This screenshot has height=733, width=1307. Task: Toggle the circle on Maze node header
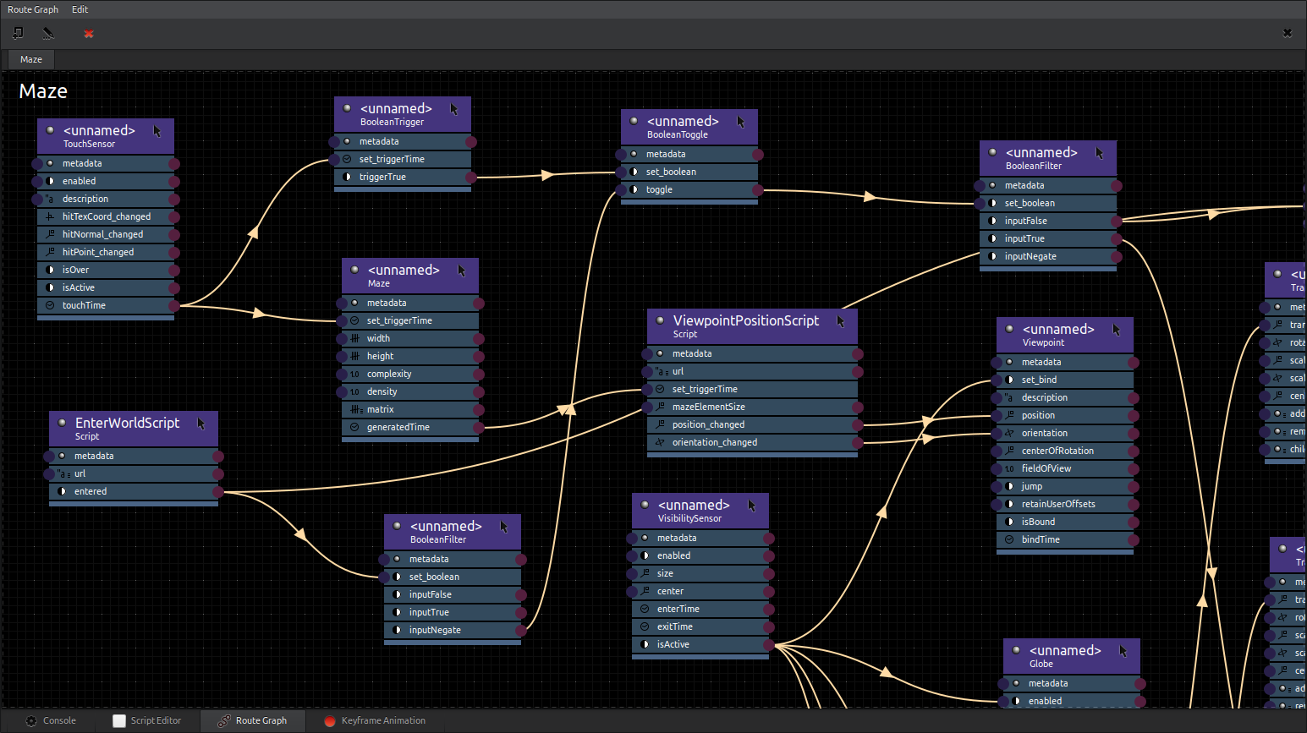[354, 270]
